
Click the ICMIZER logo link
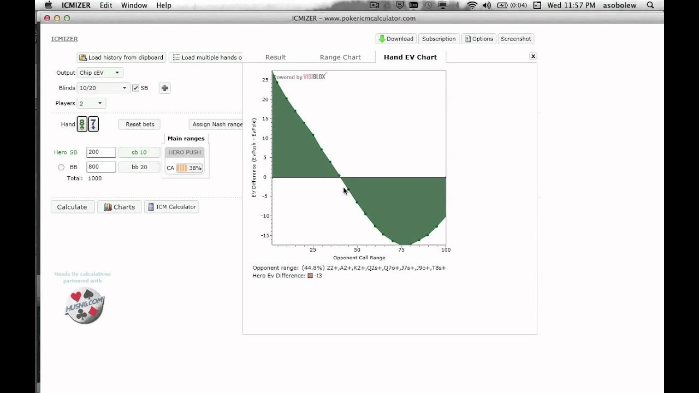pyautogui.click(x=64, y=39)
